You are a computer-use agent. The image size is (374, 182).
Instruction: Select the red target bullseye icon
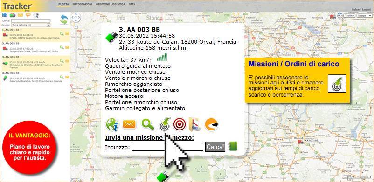coord(180,124)
